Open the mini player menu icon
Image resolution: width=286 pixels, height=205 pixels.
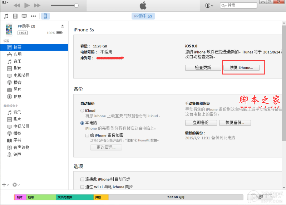(5, 2)
